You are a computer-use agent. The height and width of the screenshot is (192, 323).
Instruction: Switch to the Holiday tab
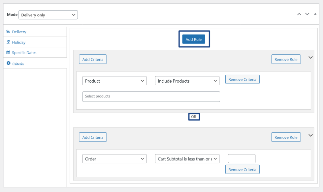pos(19,42)
